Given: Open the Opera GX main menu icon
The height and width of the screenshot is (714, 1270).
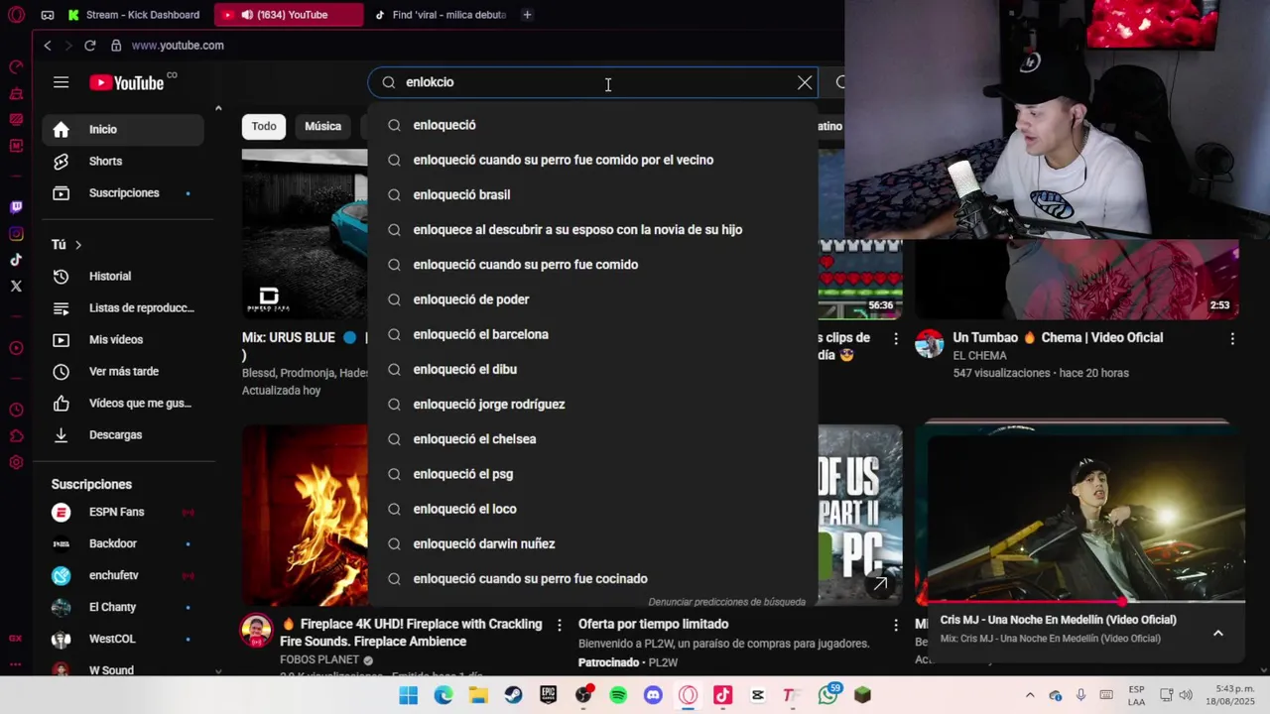Looking at the screenshot, I should coord(15,15).
